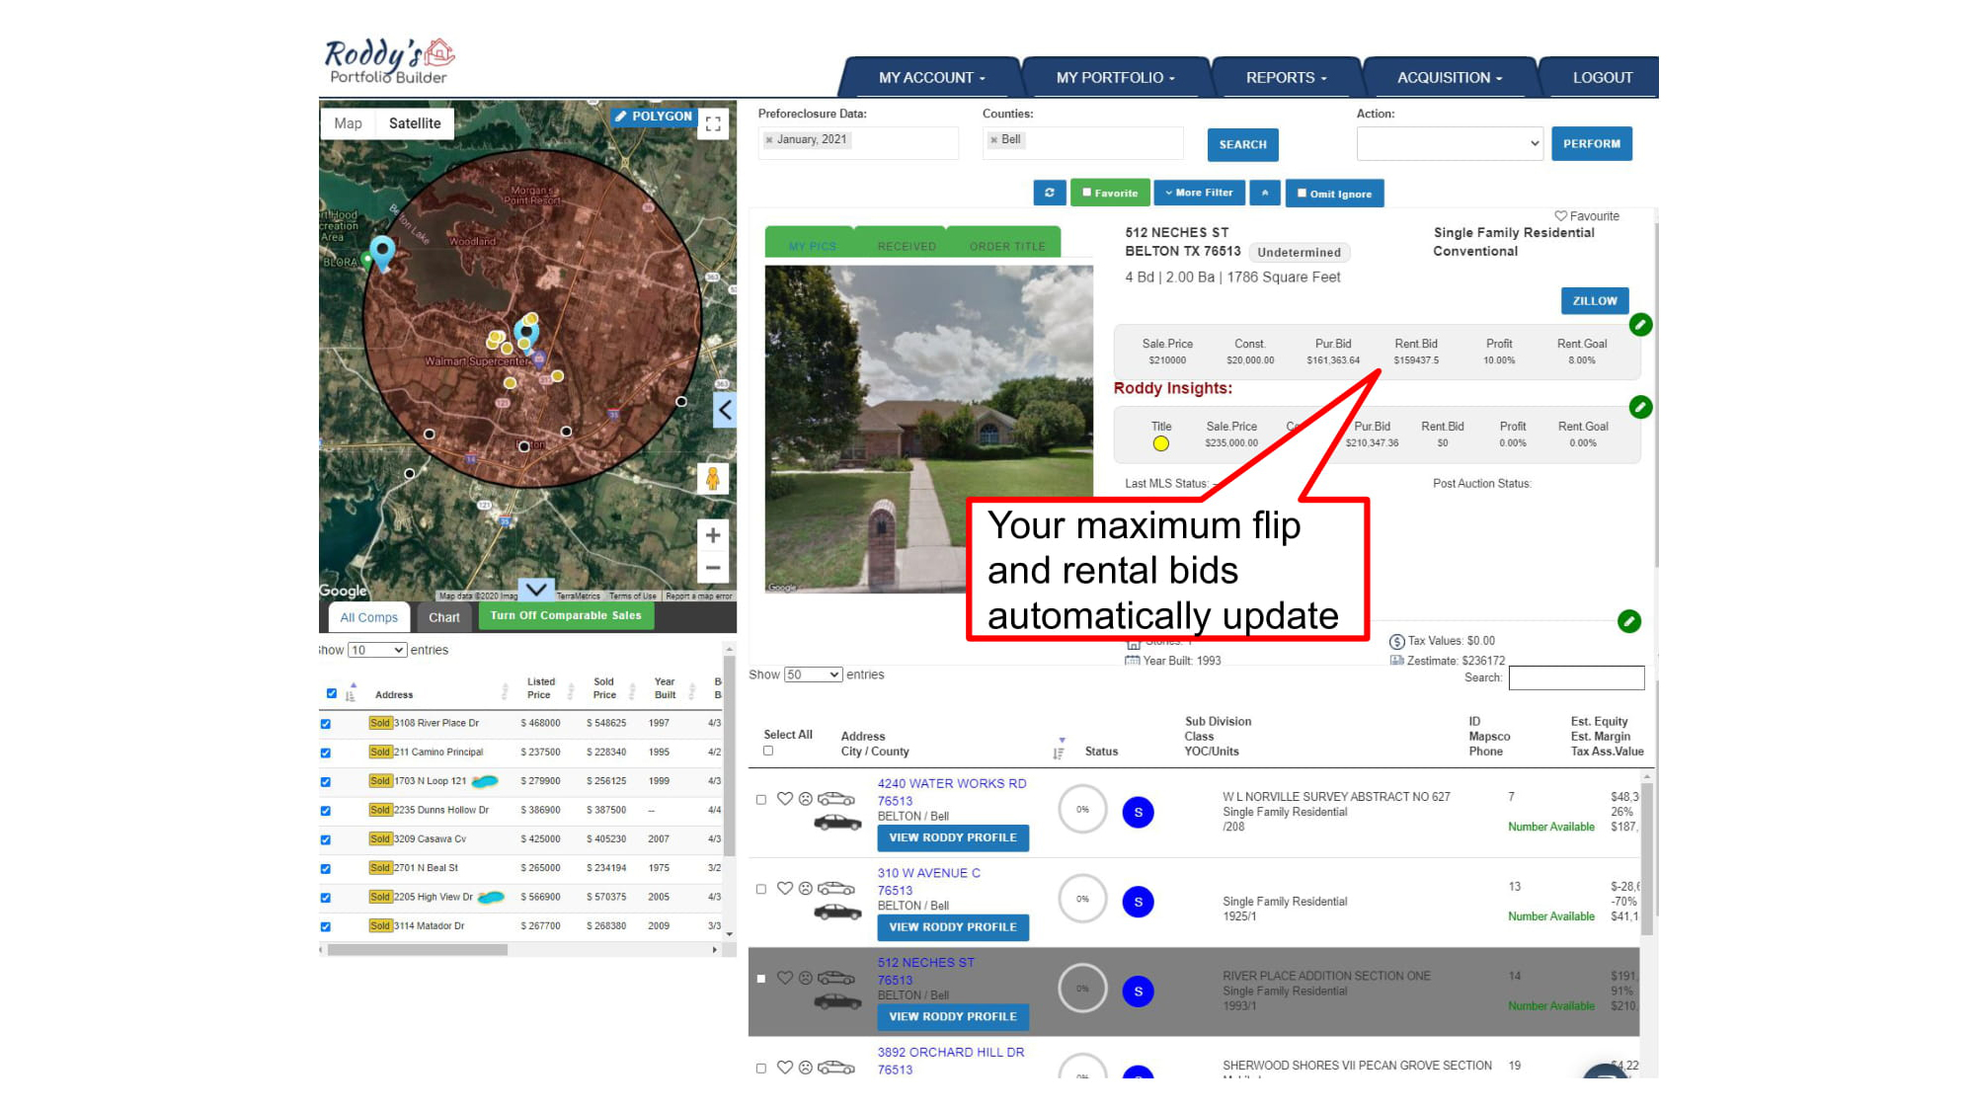Zoom in on the map

click(712, 535)
